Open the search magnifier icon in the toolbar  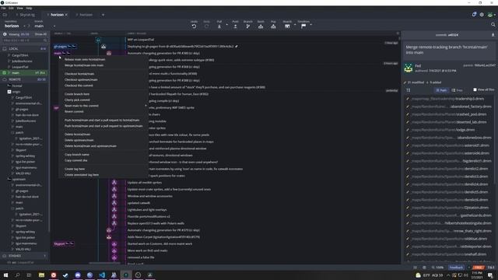[x=493, y=24]
